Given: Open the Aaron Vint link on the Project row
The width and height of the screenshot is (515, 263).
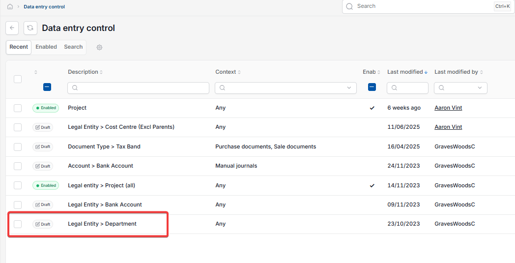Looking at the screenshot, I should click(448, 108).
